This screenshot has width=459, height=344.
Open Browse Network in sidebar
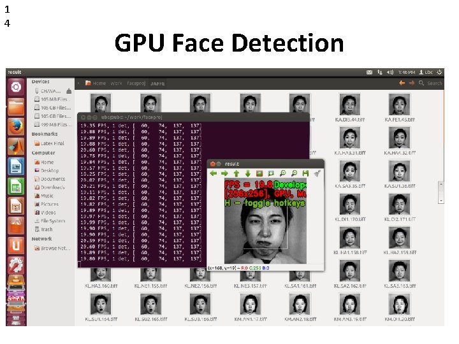[x=52, y=248]
